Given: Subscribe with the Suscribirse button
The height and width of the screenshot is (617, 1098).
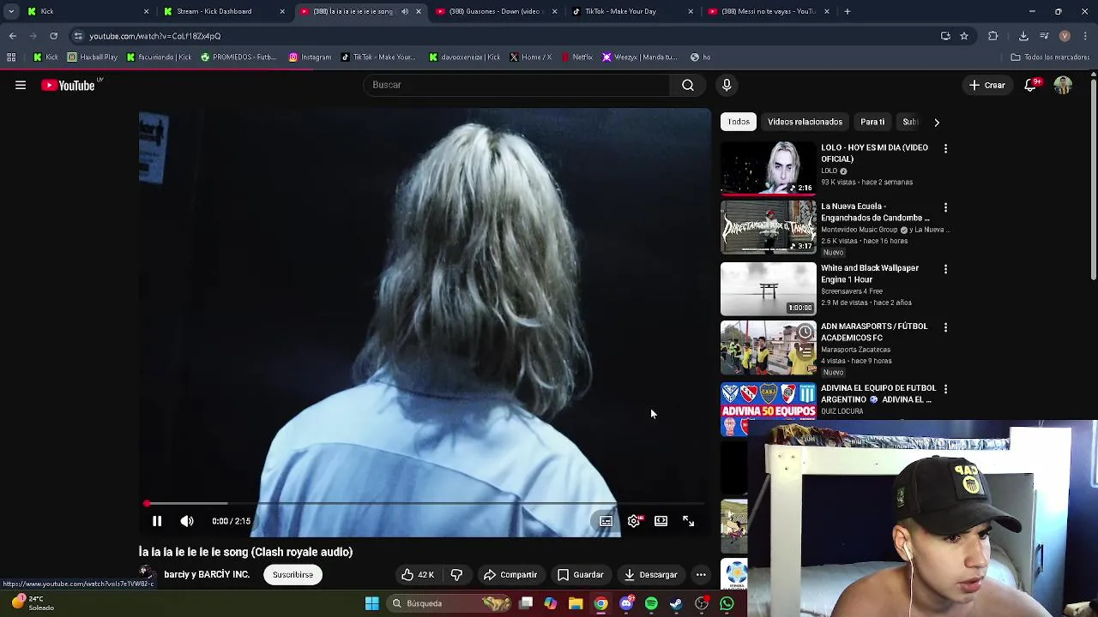Looking at the screenshot, I should [x=293, y=574].
